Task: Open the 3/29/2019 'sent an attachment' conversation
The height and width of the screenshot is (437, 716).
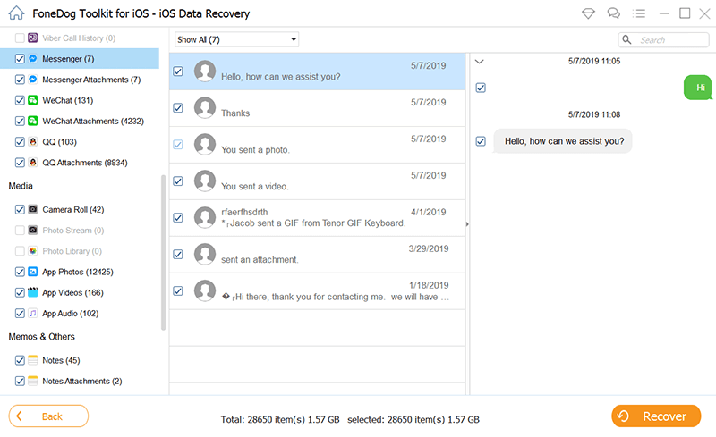Action: coord(318,255)
